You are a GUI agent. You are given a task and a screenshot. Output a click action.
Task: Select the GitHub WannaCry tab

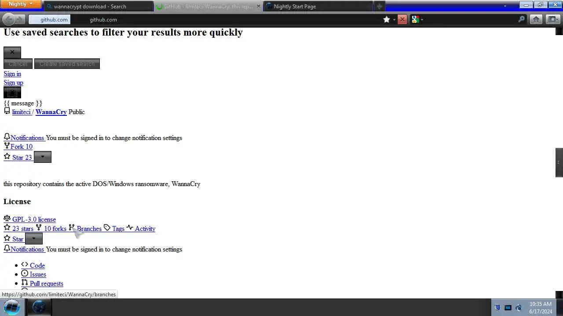(x=208, y=7)
